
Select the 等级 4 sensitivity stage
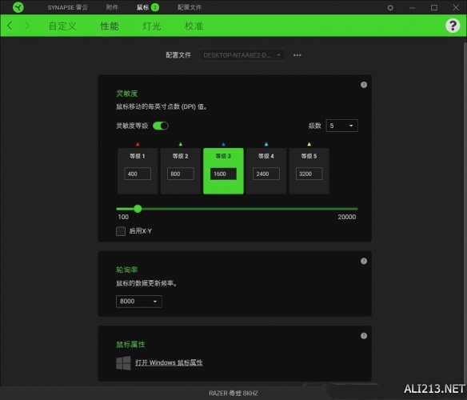[266, 171]
